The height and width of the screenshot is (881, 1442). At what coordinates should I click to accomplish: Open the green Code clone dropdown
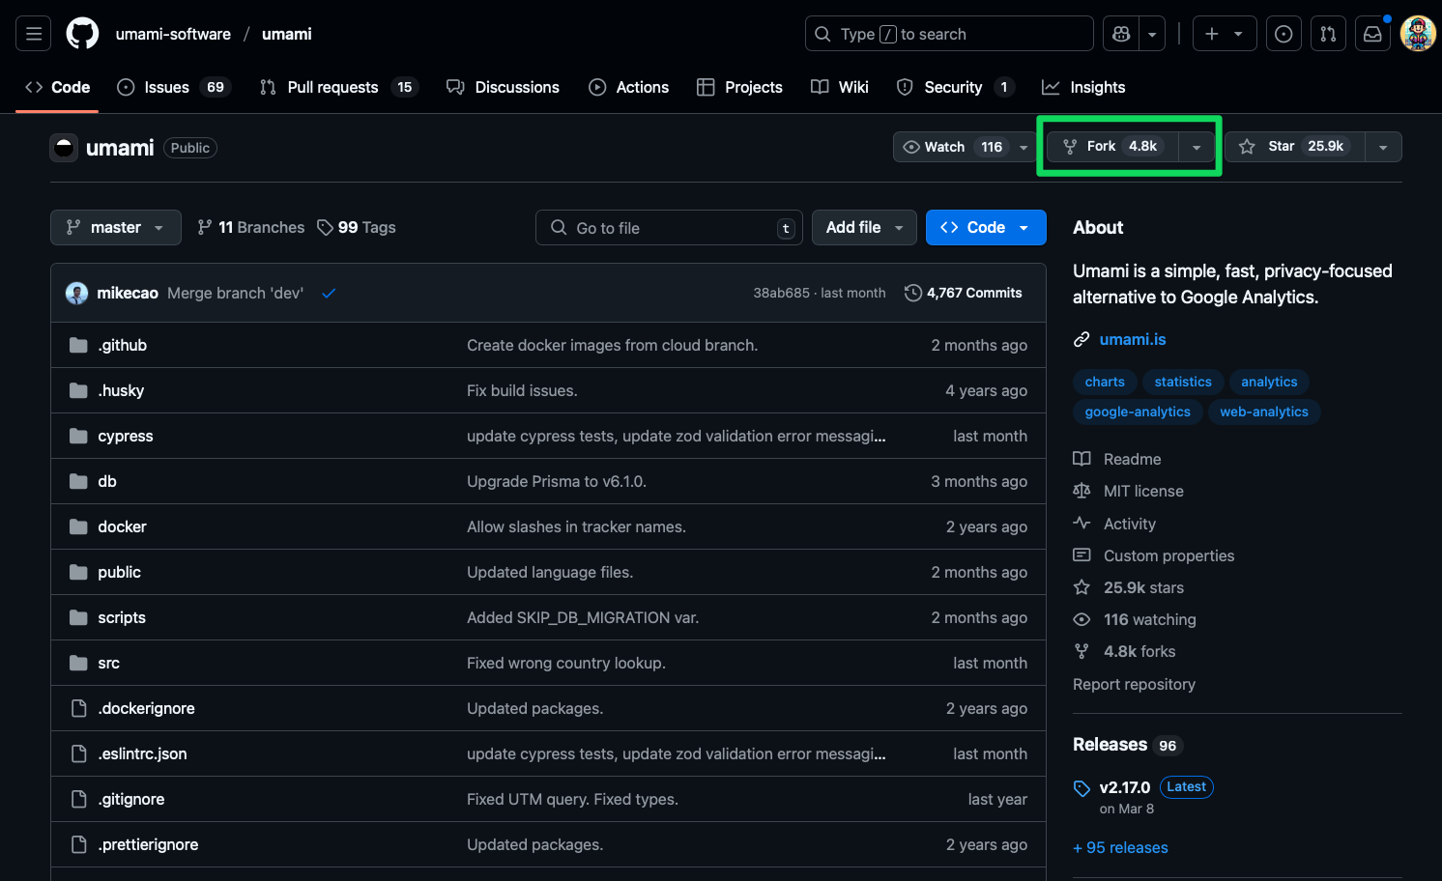(986, 227)
